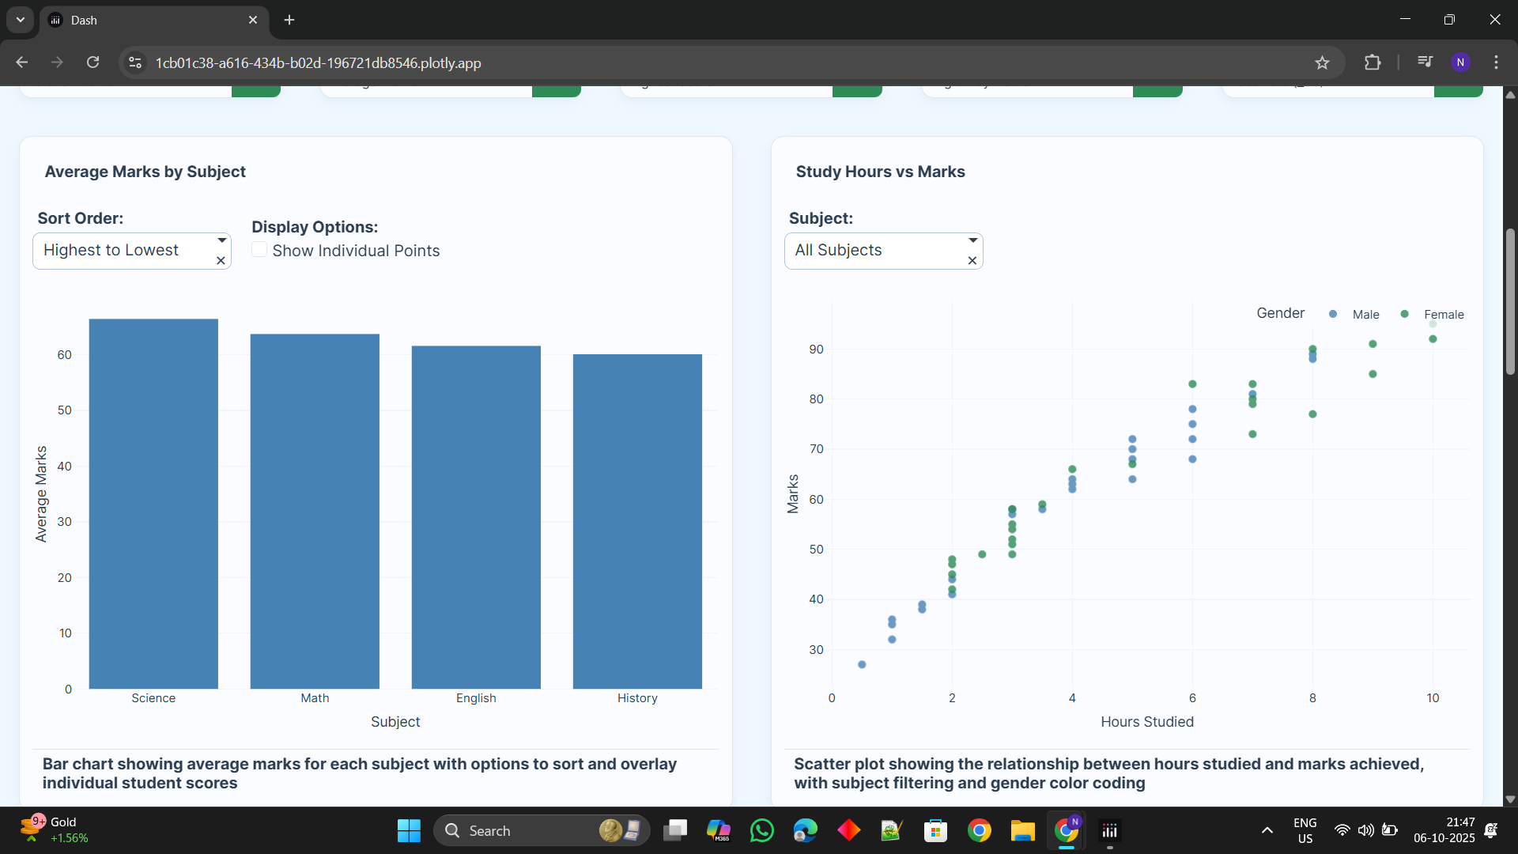Open Chrome three-dot menu
The image size is (1518, 854).
coord(1496,62)
